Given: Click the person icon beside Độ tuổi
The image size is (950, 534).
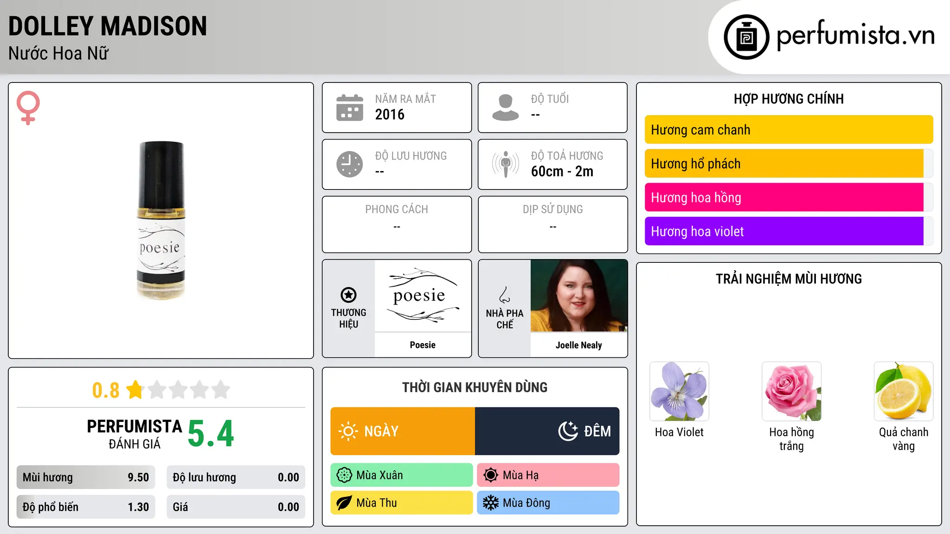Looking at the screenshot, I should click(505, 108).
